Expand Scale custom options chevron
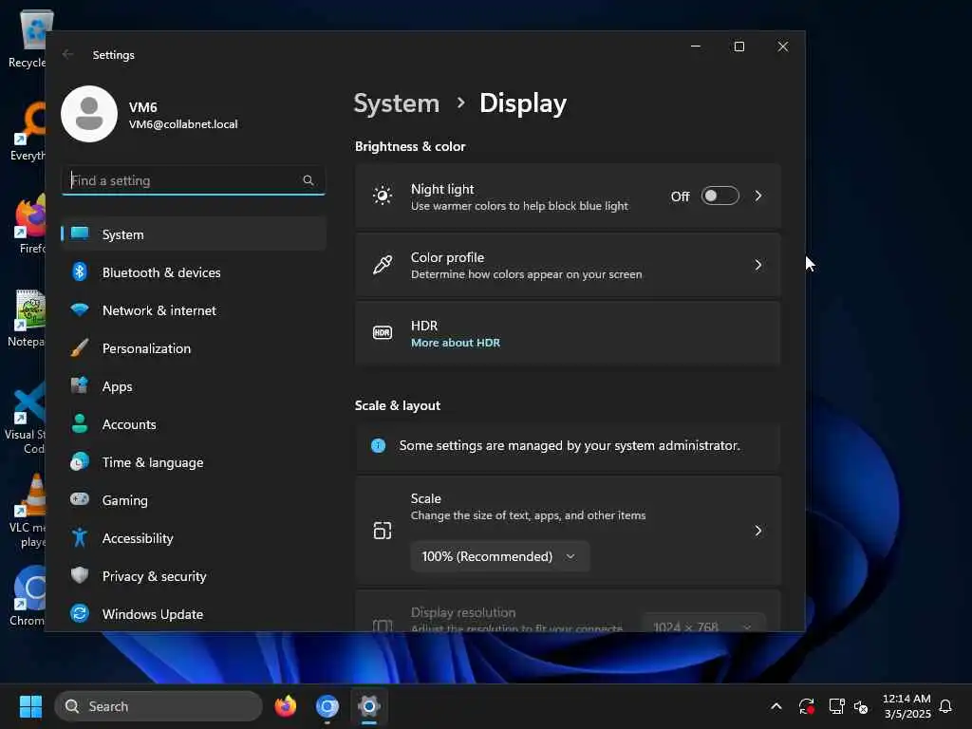This screenshot has width=972, height=729. pyautogui.click(x=758, y=531)
